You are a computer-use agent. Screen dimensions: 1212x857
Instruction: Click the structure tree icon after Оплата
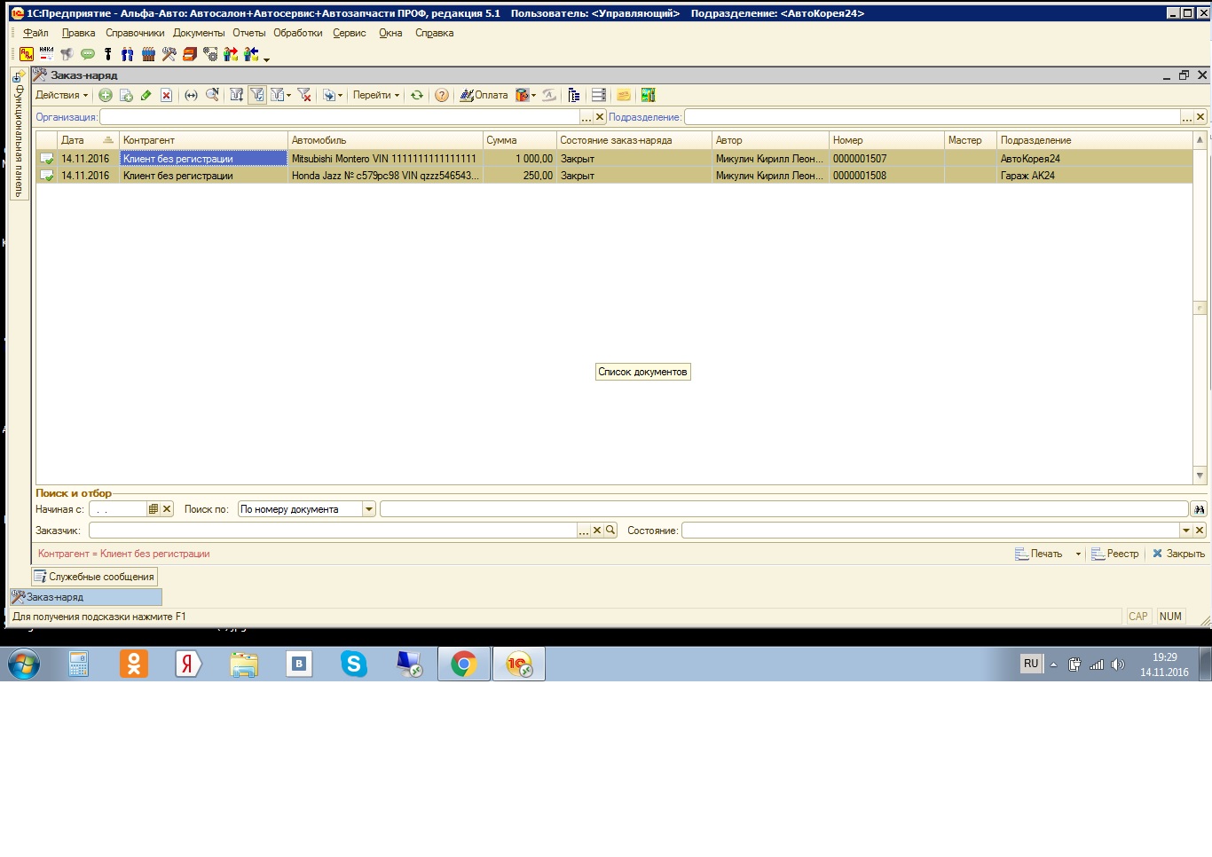573,95
